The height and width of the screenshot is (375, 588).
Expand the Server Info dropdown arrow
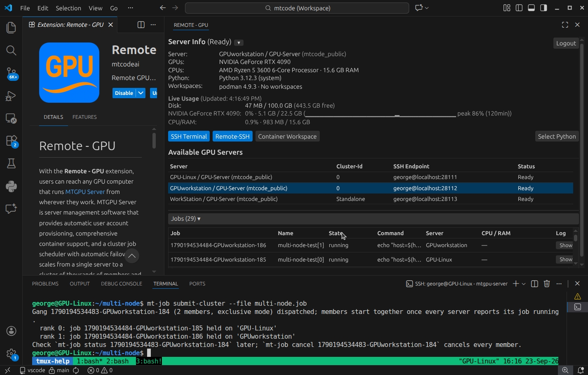click(x=239, y=42)
